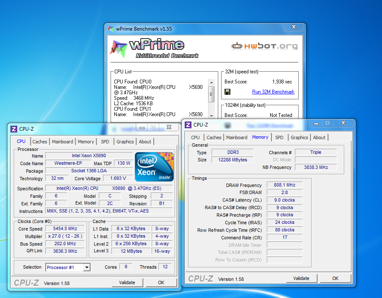Click the right CPU-Z window's Z title icon

pos(188,125)
